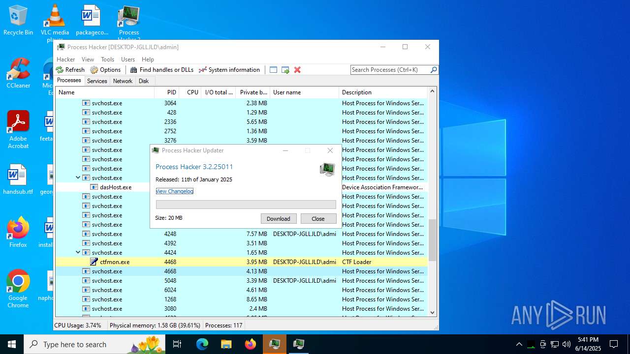Collapse the svchost.exe 4424 tree node
Image resolution: width=630 pixels, height=354 pixels.
78,253
